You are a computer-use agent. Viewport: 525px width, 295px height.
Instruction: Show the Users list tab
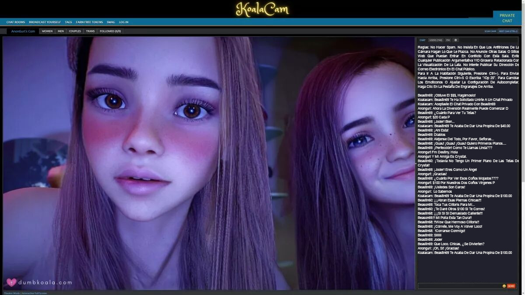coord(436,40)
